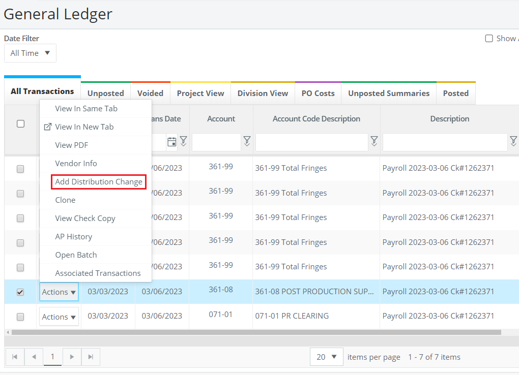Click Clone in the Actions menu
Screen dimensions: 519x375
click(x=96, y=200)
